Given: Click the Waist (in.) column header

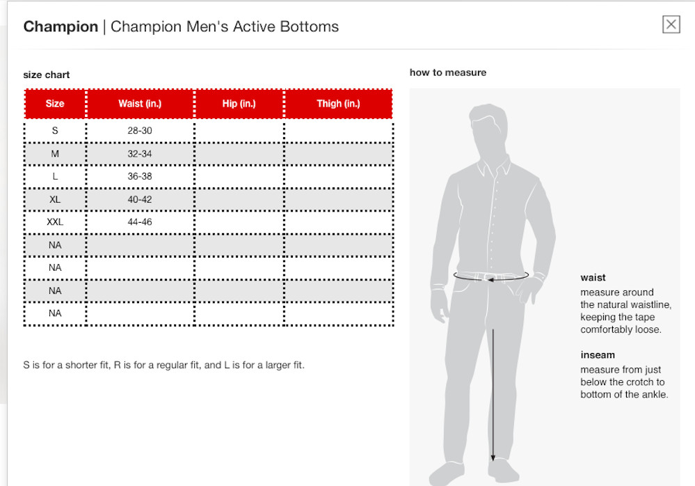Looking at the screenshot, I should pyautogui.click(x=140, y=104).
